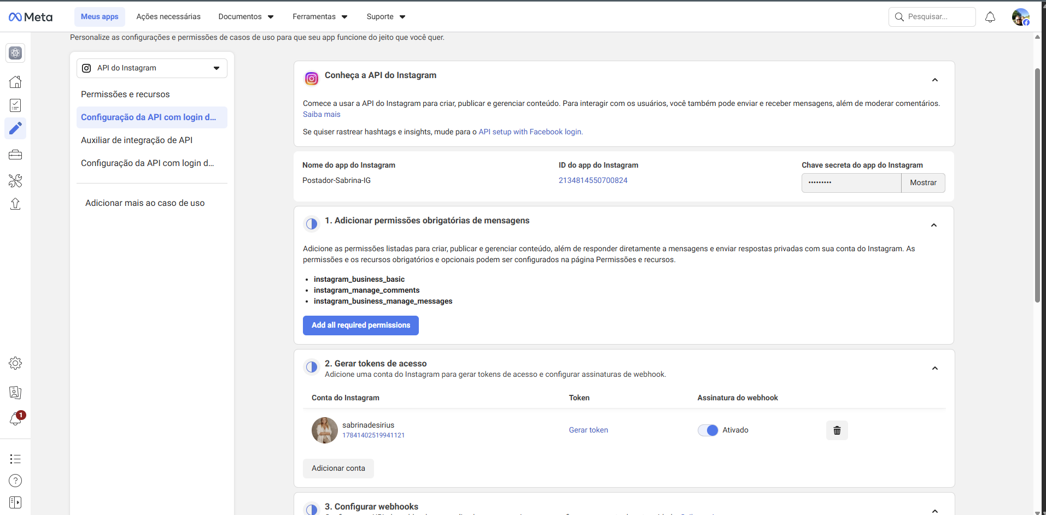This screenshot has width=1046, height=515.
Task: Open API setup with Facebook login link
Action: pos(530,132)
